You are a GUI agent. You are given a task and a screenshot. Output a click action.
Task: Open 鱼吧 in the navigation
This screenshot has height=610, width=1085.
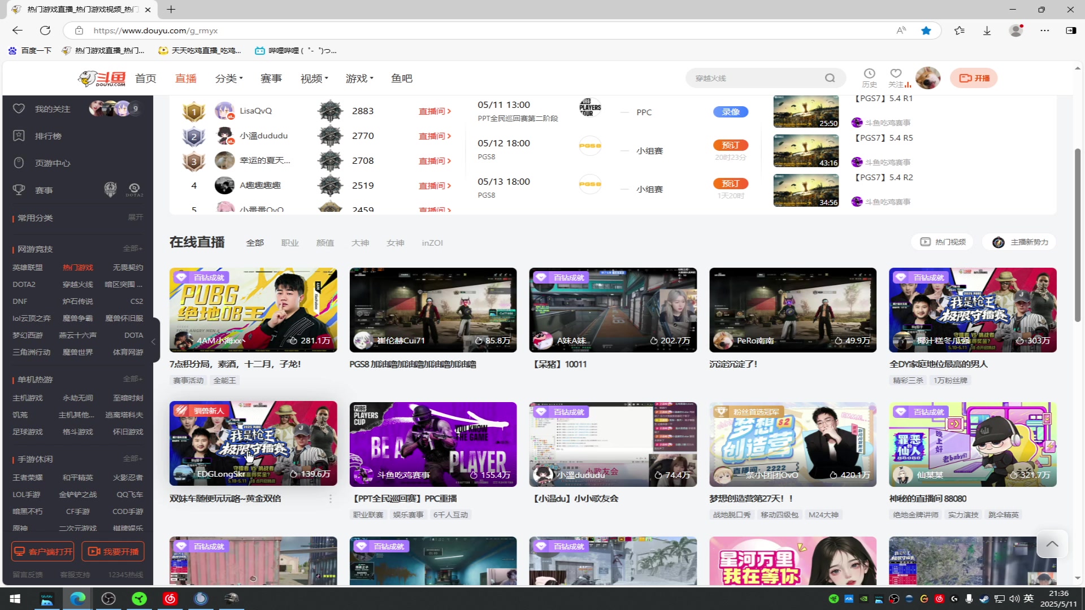(x=401, y=79)
